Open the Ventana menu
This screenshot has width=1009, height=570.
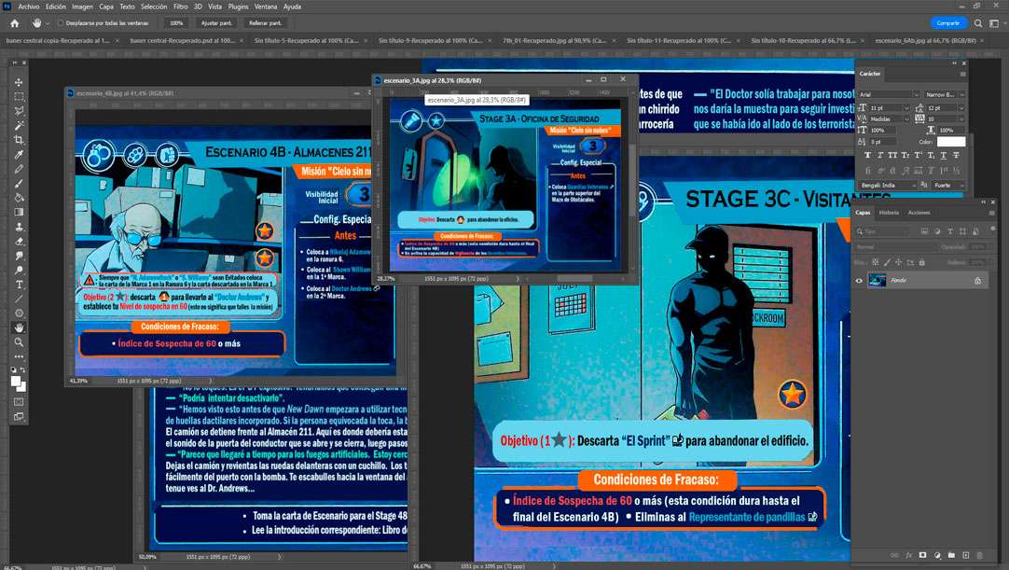[266, 7]
